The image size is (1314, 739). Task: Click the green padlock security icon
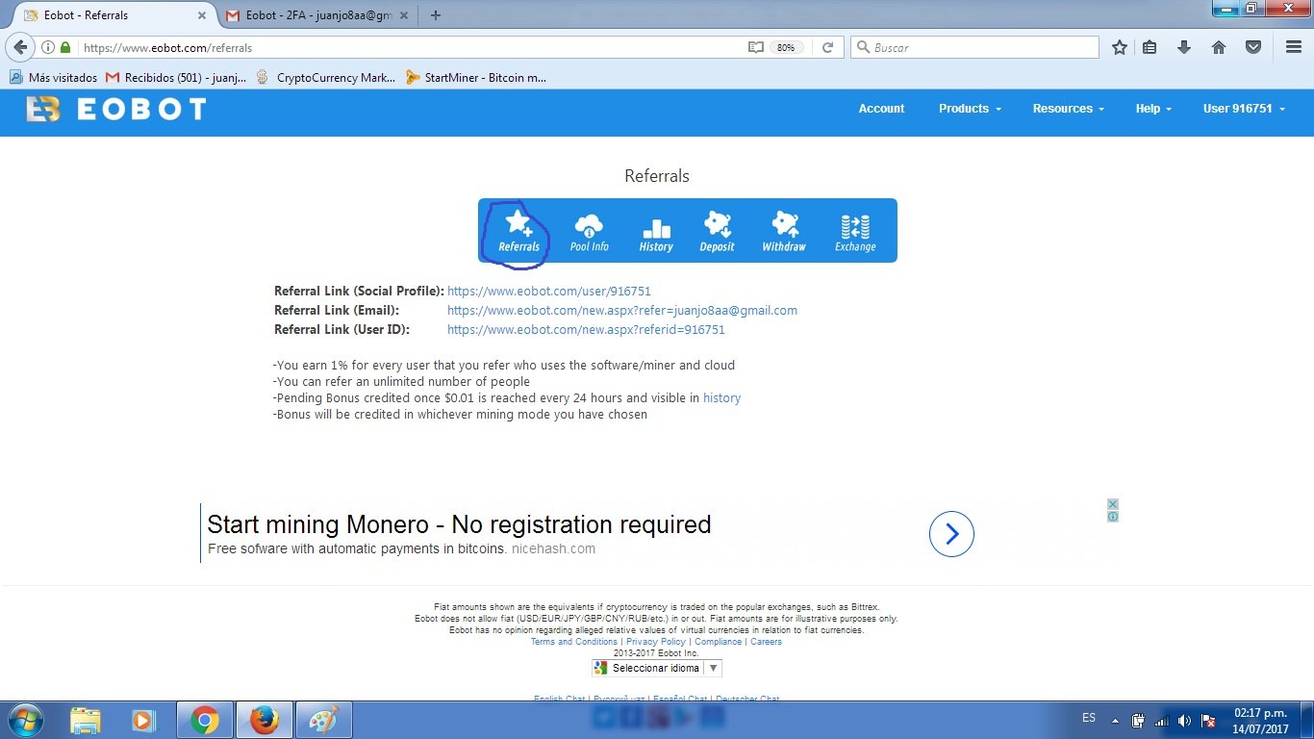tap(65, 47)
